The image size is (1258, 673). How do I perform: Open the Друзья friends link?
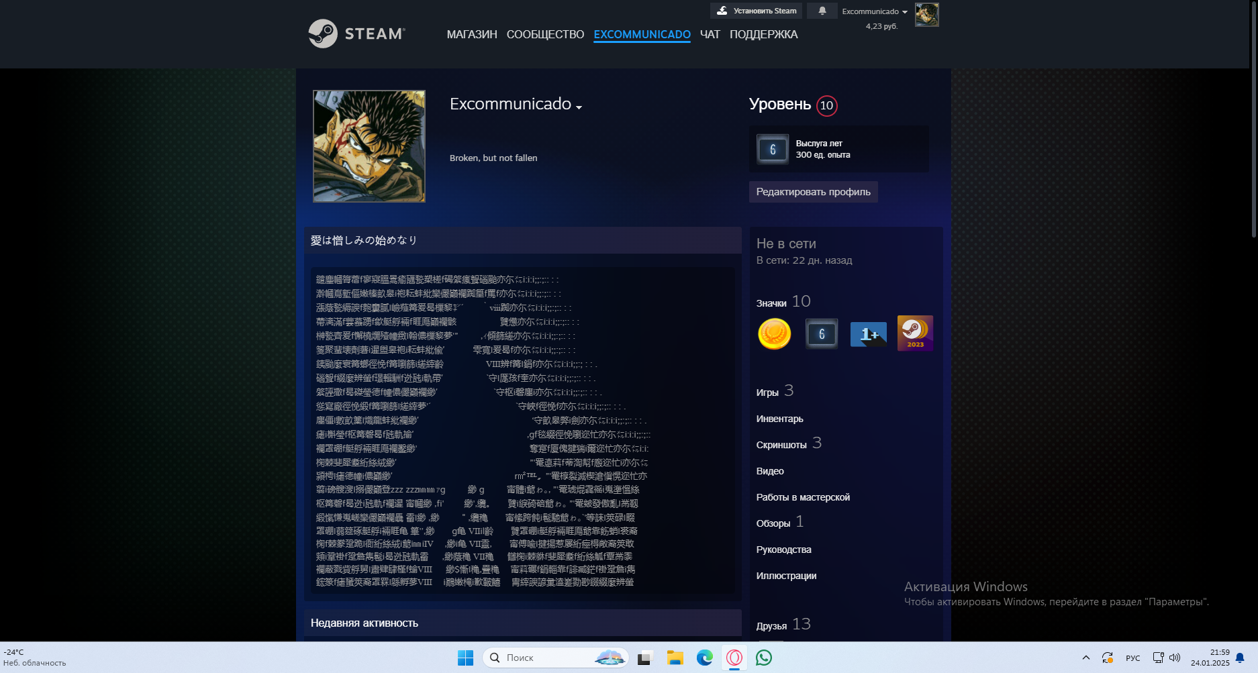click(771, 626)
